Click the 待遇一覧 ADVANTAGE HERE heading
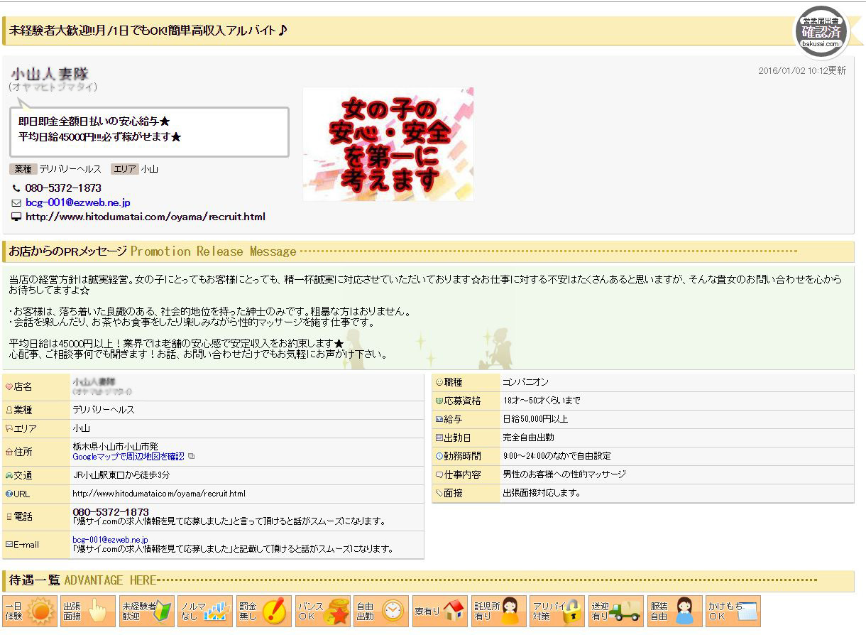The width and height of the screenshot is (866, 635). 82,580
